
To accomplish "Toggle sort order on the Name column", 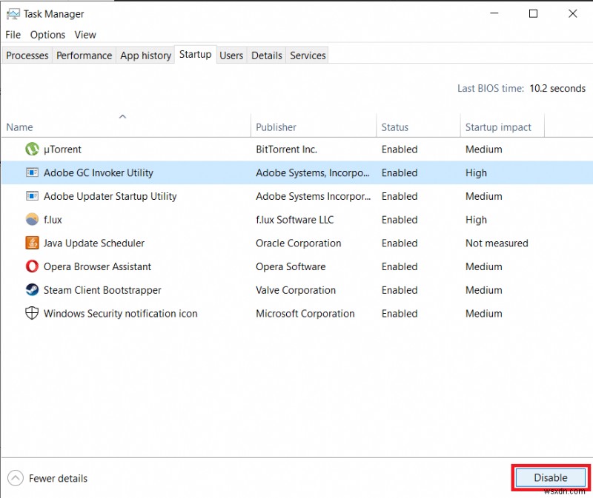I will click(x=18, y=127).
